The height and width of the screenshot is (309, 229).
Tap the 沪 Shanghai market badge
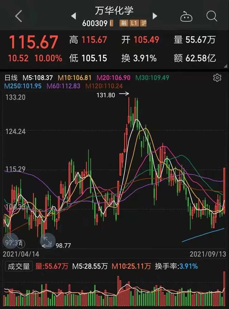point(143,23)
